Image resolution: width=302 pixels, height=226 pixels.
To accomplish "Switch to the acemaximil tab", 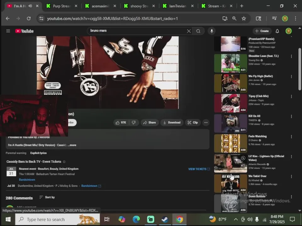I will coord(100,6).
